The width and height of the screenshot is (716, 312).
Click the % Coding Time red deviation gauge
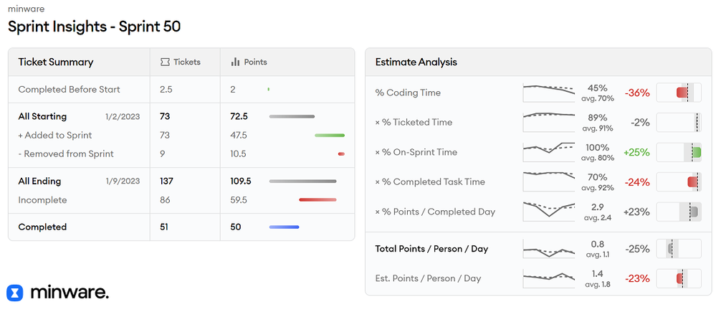coord(679,93)
